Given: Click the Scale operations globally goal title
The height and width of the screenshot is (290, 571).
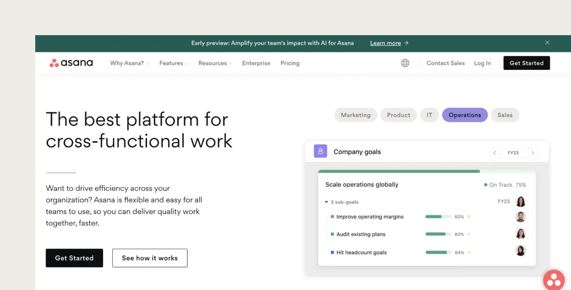Looking at the screenshot, I should pos(362,185).
